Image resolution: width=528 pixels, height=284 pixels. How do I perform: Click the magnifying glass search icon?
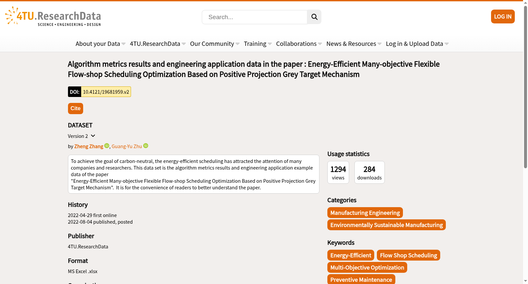tap(314, 17)
